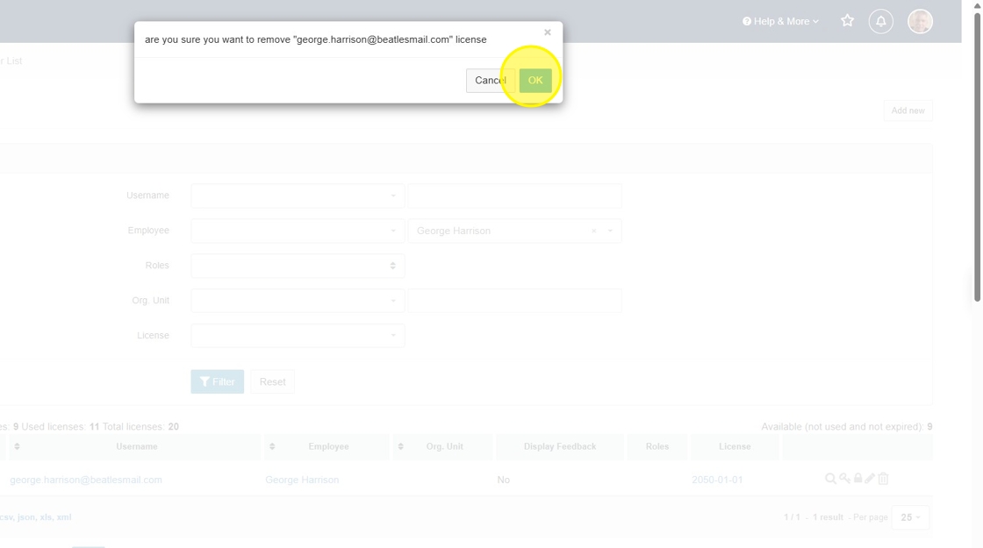The width and height of the screenshot is (983, 548).
Task: Clear George Harrison from Employee field
Action: point(593,231)
